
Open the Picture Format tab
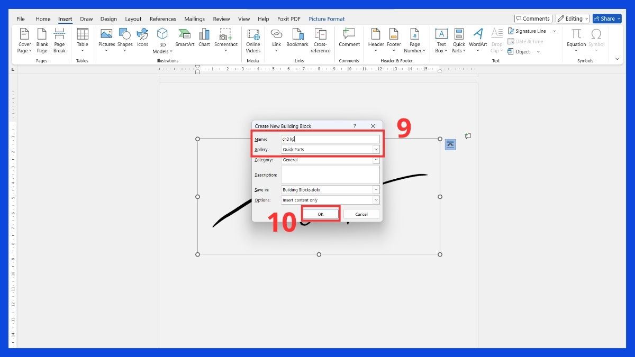pos(326,19)
